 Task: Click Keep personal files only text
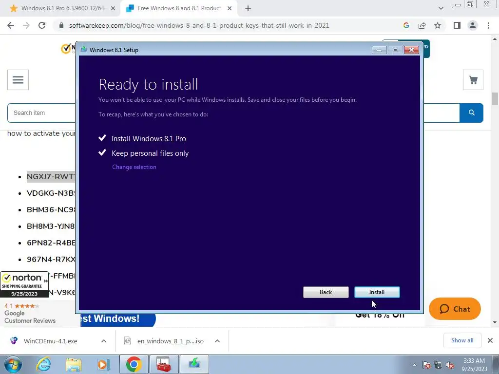pyautogui.click(x=150, y=153)
